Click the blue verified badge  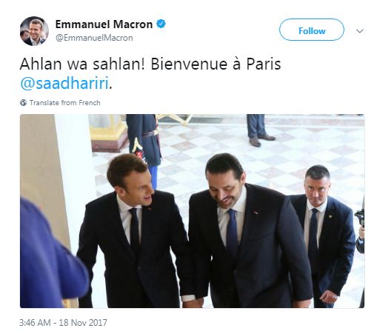point(161,24)
